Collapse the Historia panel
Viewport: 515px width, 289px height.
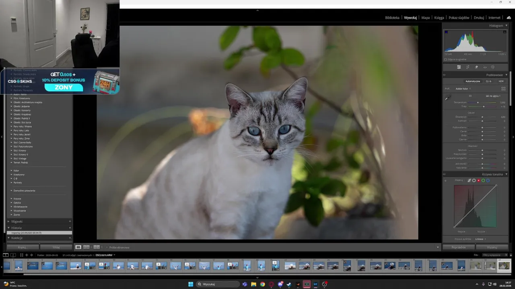[x=9, y=228]
